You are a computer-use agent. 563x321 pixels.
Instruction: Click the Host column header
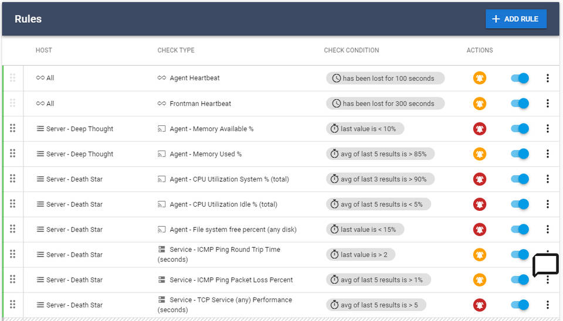[x=43, y=50]
